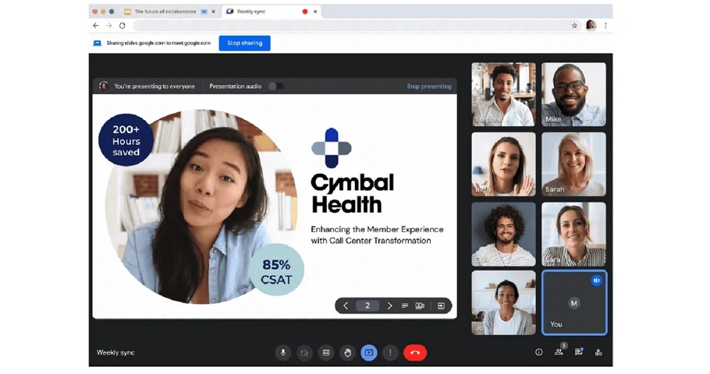Click the camera presenter view icon in slide controls
Viewport: 710px width, 374px height.
(420, 306)
